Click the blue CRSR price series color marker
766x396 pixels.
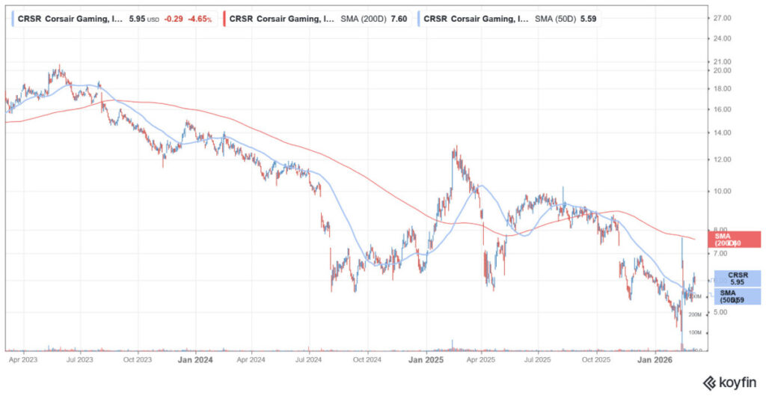tap(11, 17)
